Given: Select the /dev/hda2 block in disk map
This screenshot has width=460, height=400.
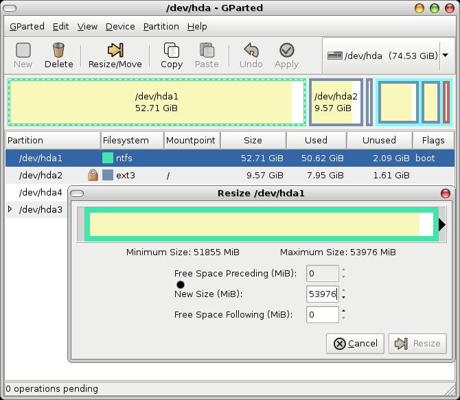Looking at the screenshot, I should 336,102.
